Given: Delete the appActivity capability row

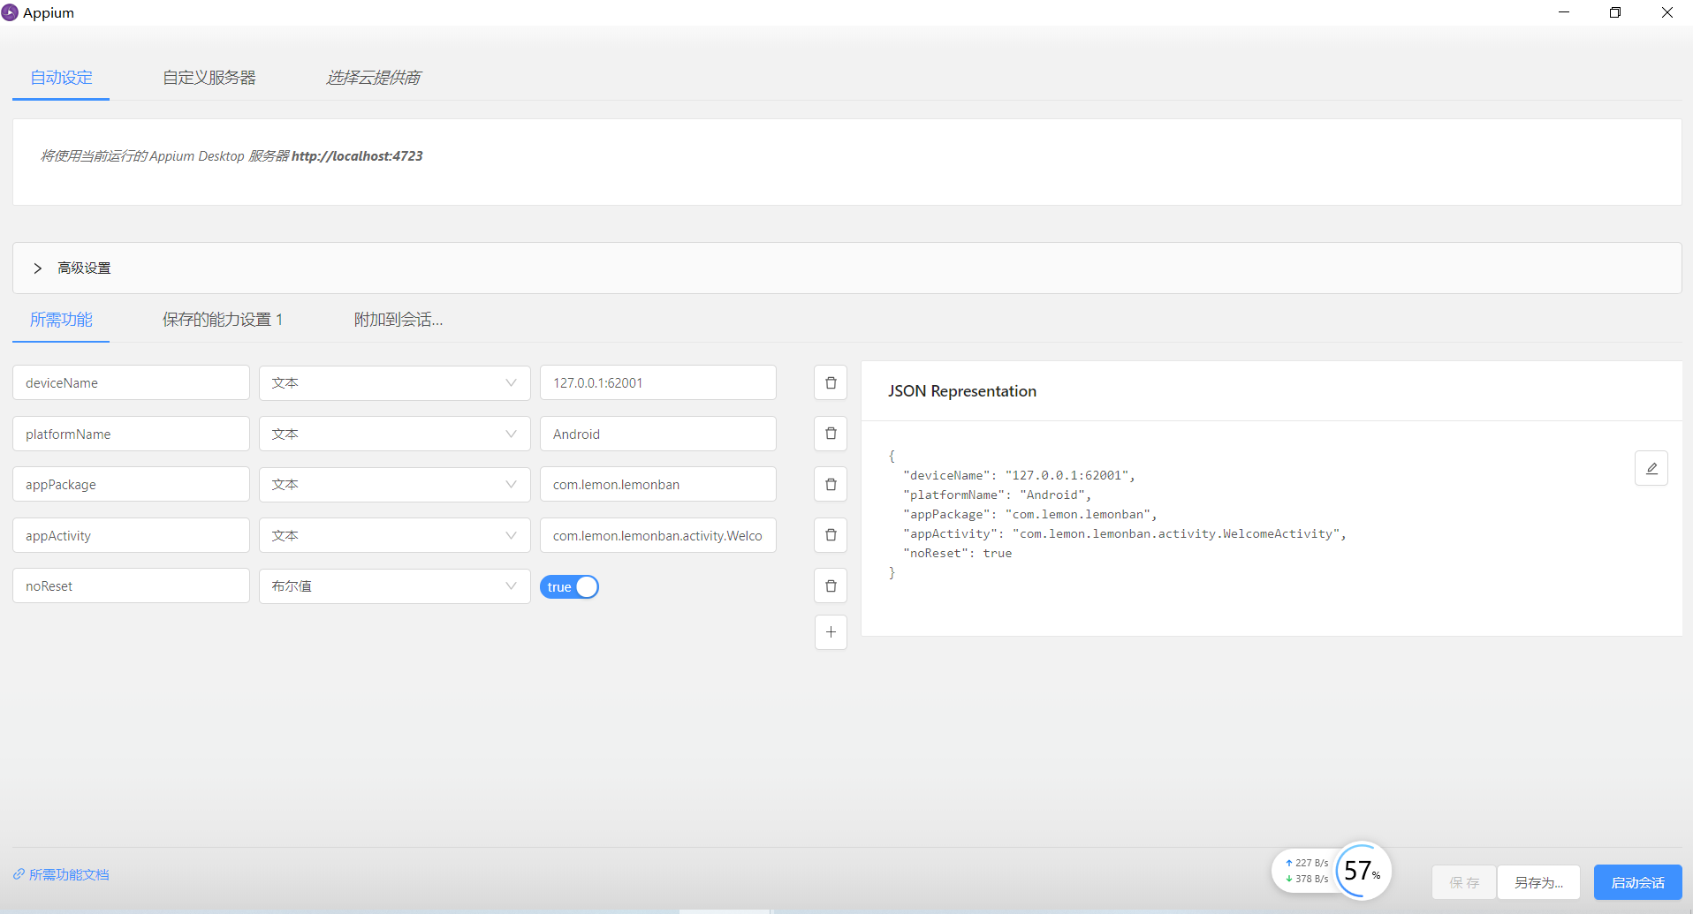Looking at the screenshot, I should (x=831, y=535).
